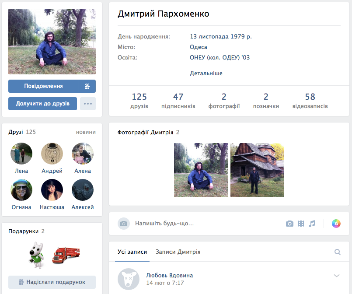352x294 pixels.
Task: Click the white dog gift icon
Action: pyautogui.click(x=36, y=254)
